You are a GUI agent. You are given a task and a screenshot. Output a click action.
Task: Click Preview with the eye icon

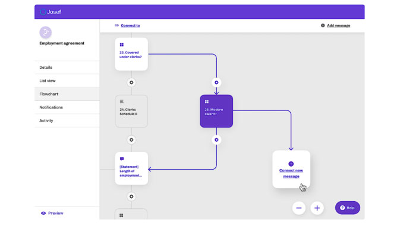coord(52,213)
